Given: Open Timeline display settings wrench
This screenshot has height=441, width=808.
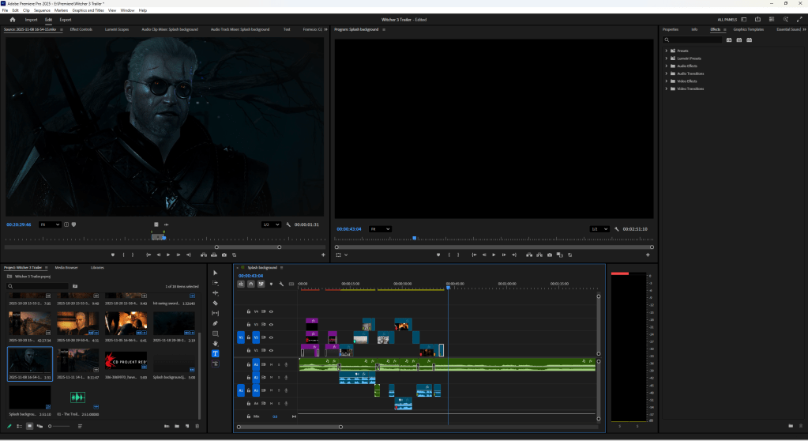Looking at the screenshot, I should click(x=281, y=284).
